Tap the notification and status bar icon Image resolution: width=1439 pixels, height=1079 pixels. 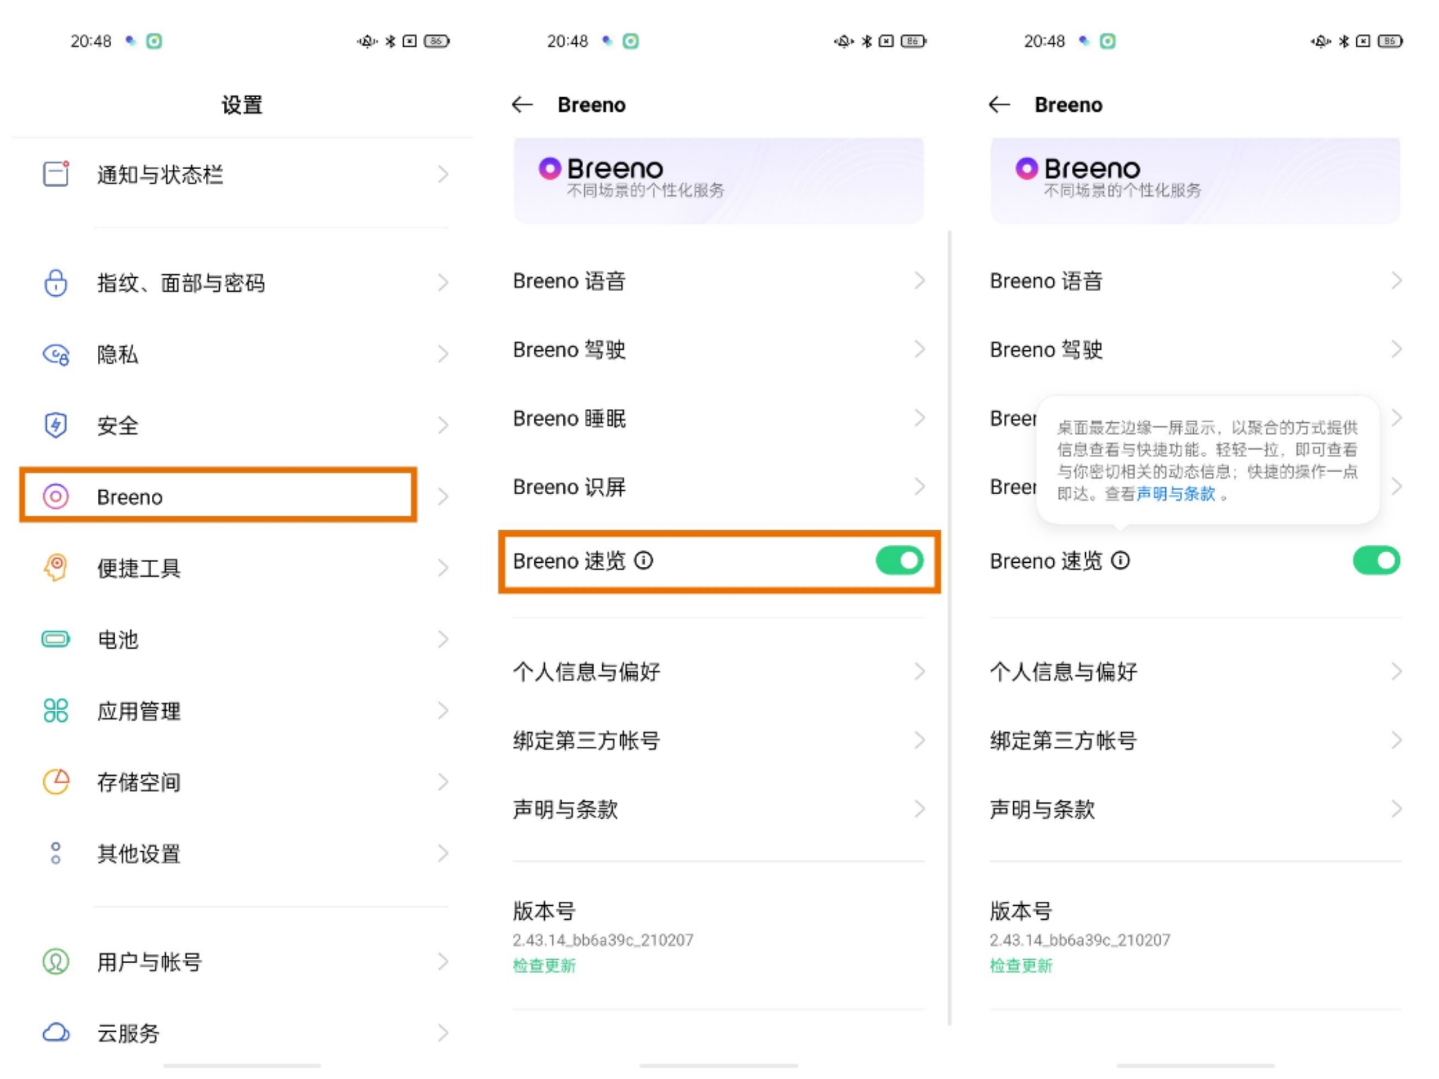click(x=56, y=174)
